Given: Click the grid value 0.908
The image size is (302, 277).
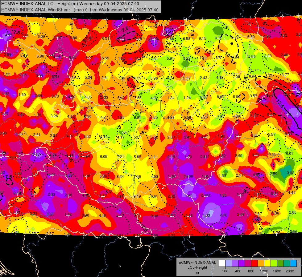Looking at the screenshot, I should point(188,176).
